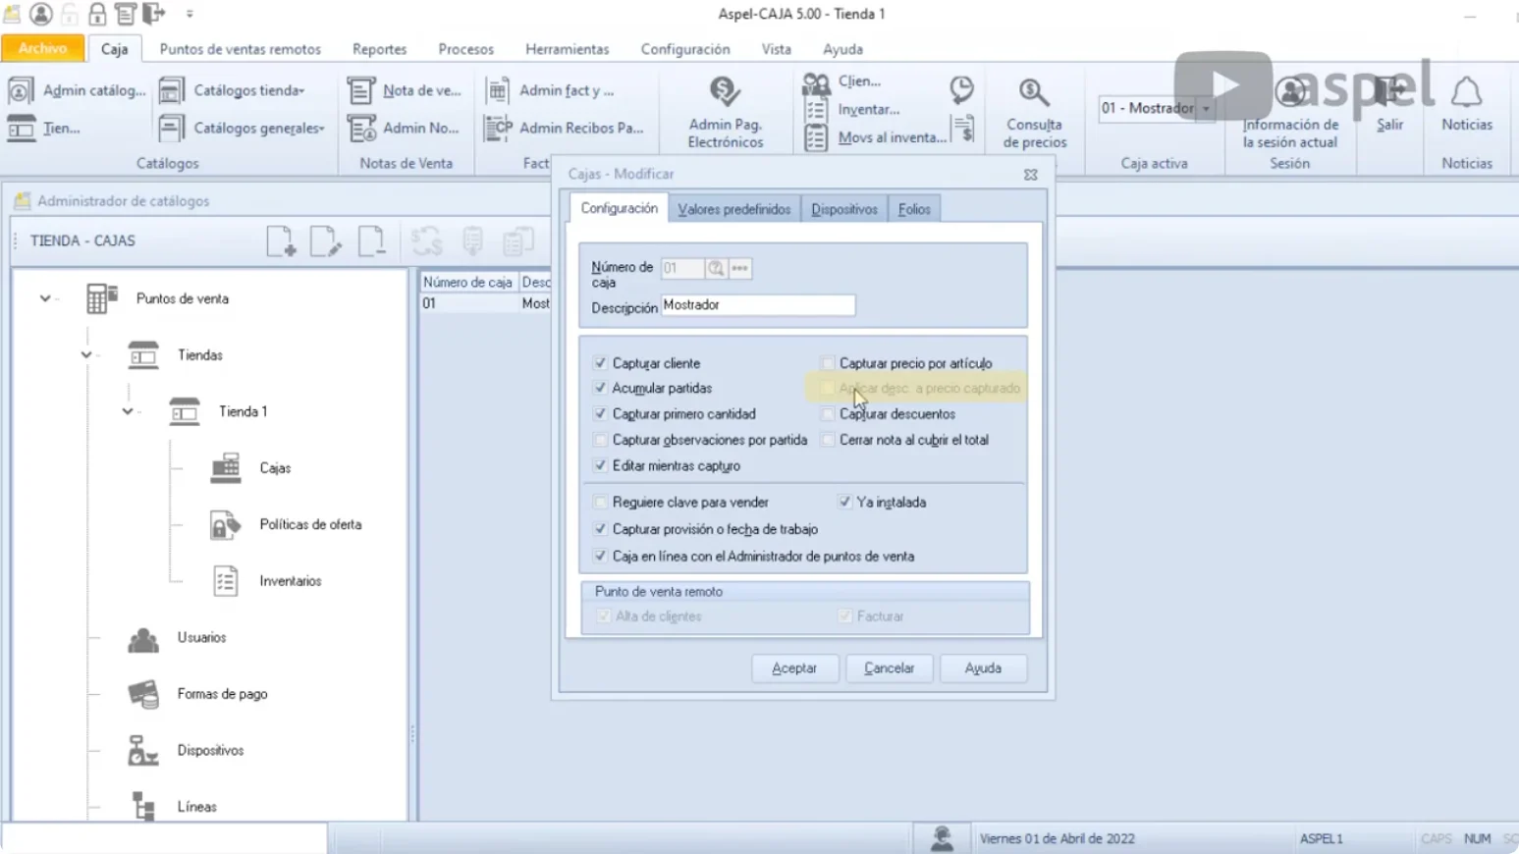
Task: Click the Cancelar button
Action: (889, 668)
